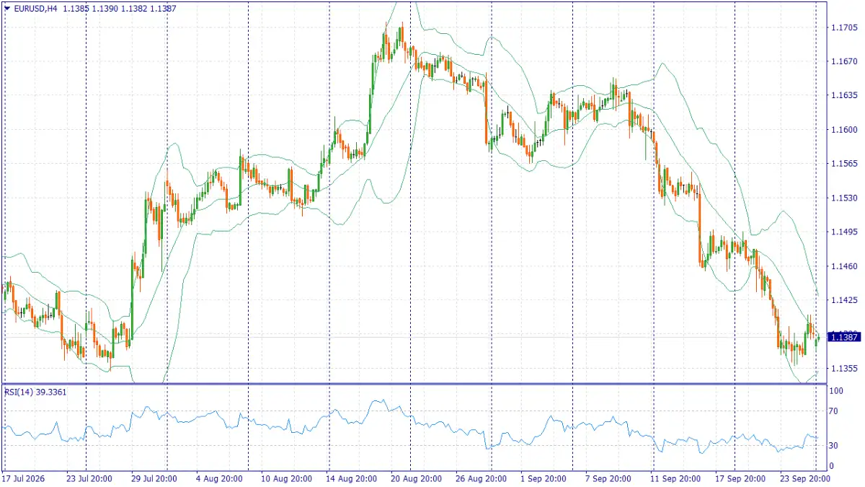This screenshot has width=865, height=487.
Task: Click the 11 Sep 20:00 time label
Action: point(675,478)
